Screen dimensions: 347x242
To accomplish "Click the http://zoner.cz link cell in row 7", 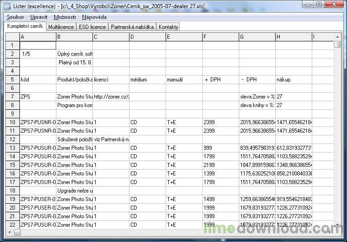I will [111, 97].
